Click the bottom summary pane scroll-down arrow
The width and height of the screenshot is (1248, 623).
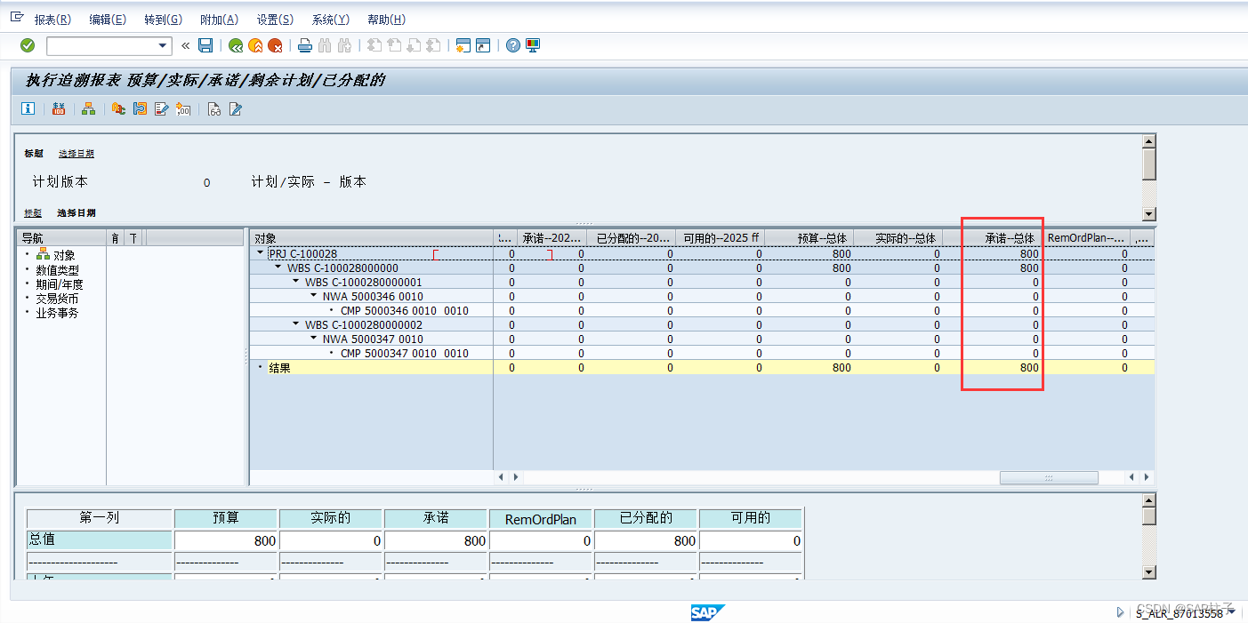[1149, 571]
